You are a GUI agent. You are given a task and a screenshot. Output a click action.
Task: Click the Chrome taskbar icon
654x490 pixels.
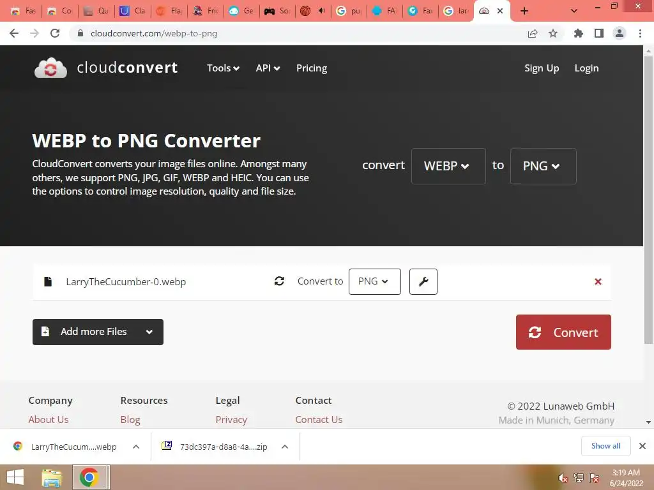tap(89, 477)
